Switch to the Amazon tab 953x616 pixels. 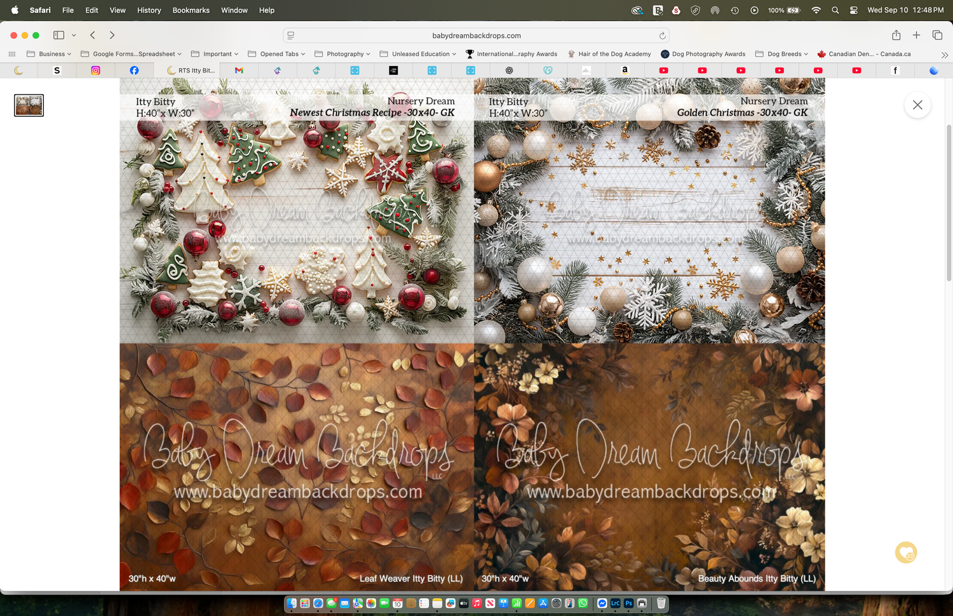[625, 70]
